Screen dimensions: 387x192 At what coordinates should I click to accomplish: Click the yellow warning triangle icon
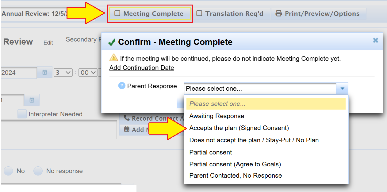click(x=113, y=58)
